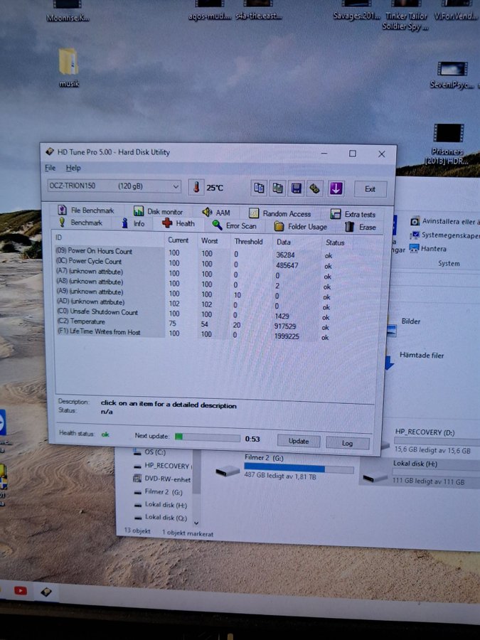The image size is (480, 640).
Task: Click the Log button
Action: [347, 443]
